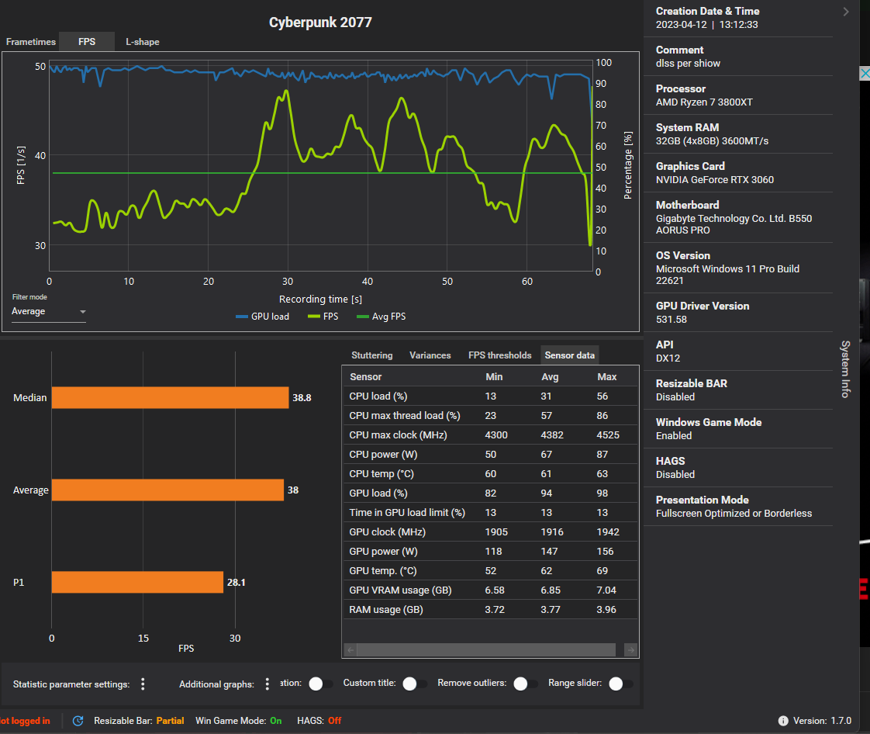870x734 pixels.
Task: Toggle the Custom title switch
Action: pyautogui.click(x=415, y=684)
